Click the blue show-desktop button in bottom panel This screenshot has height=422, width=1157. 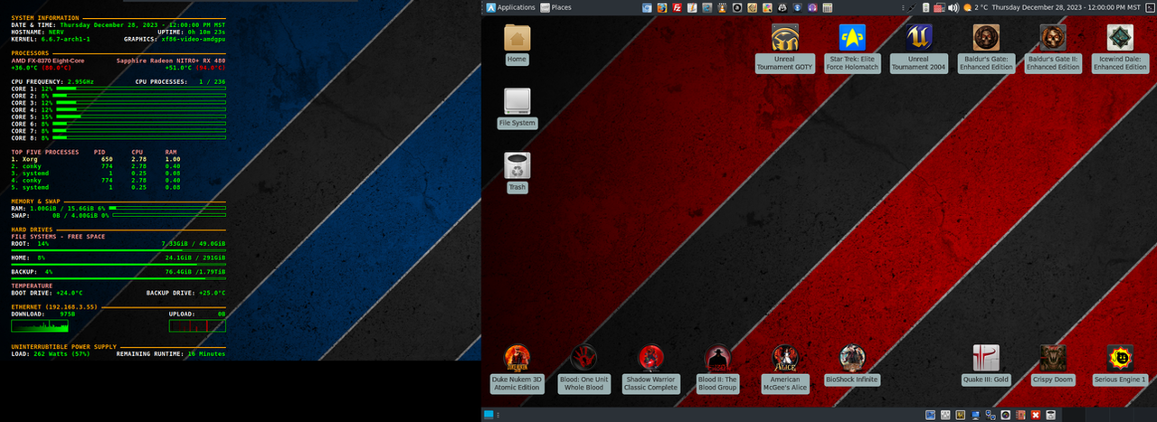point(488,415)
